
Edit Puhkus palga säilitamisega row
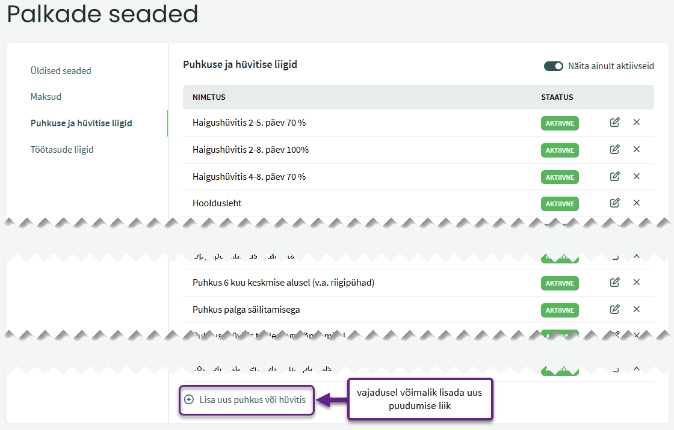pyautogui.click(x=614, y=309)
